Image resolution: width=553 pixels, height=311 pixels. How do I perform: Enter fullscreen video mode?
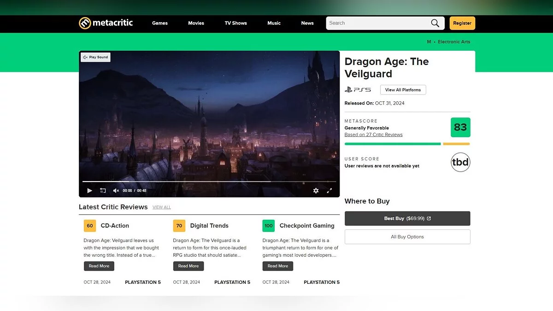pyautogui.click(x=329, y=191)
